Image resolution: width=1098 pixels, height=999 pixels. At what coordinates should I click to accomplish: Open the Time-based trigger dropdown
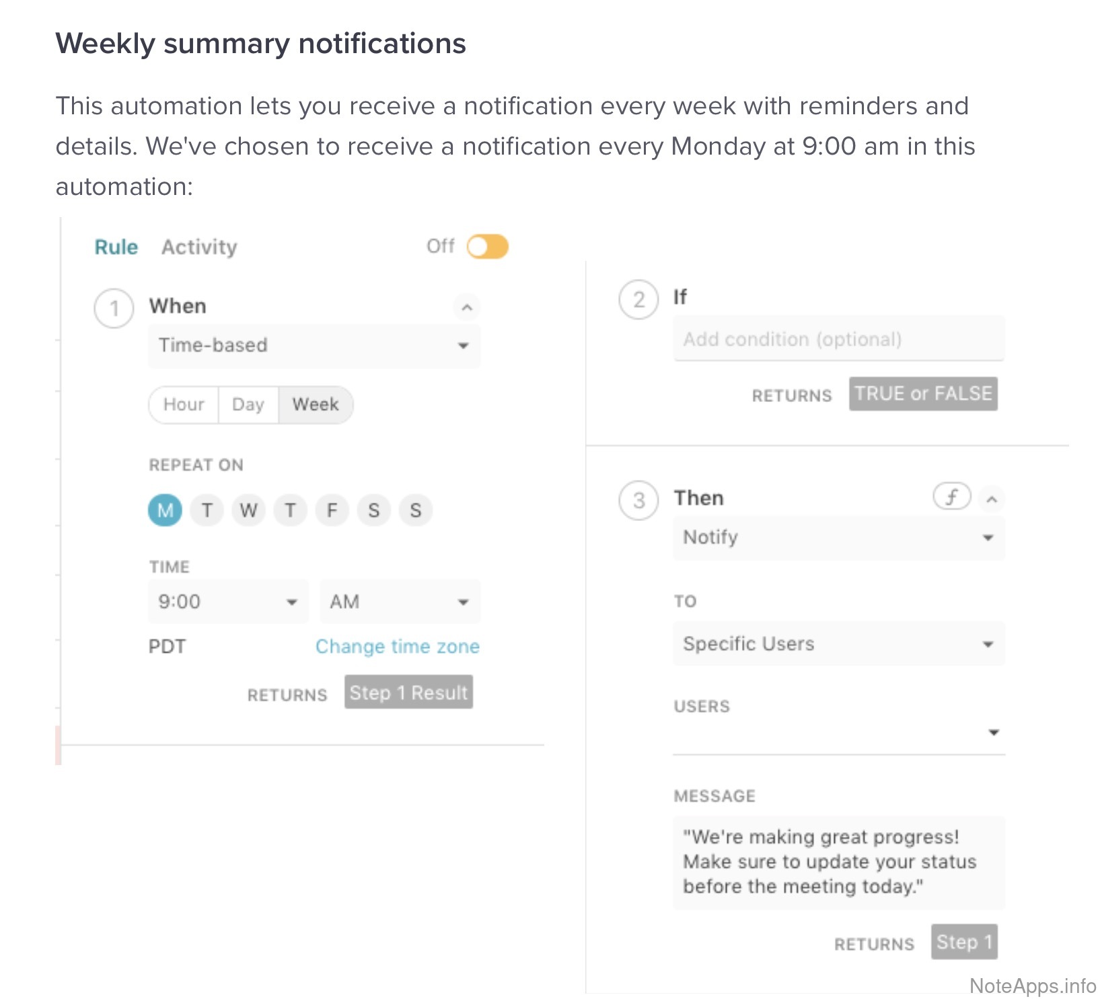click(x=314, y=346)
